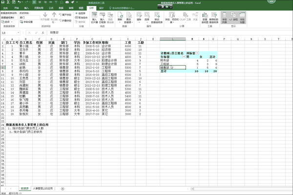
Task: Click 组选择 group selection icon
Action: pos(80,13)
